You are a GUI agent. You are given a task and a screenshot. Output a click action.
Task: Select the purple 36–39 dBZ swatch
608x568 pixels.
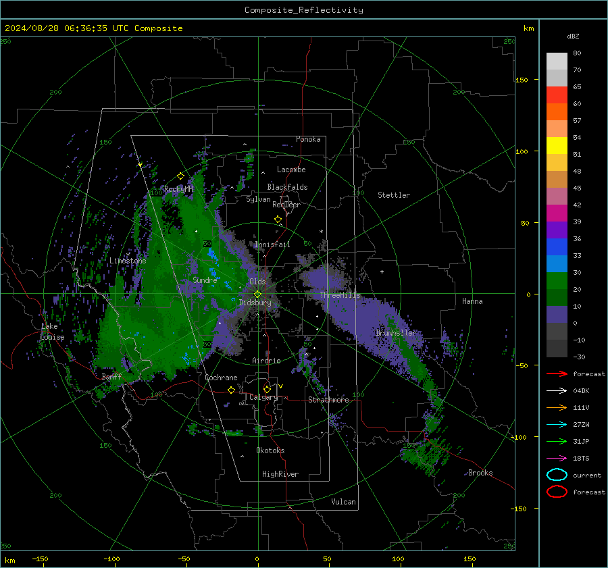(x=557, y=230)
